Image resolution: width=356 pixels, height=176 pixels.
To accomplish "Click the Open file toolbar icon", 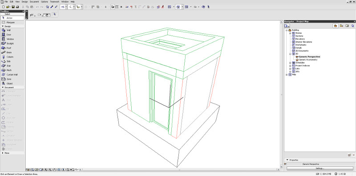I will tap(8, 7).
